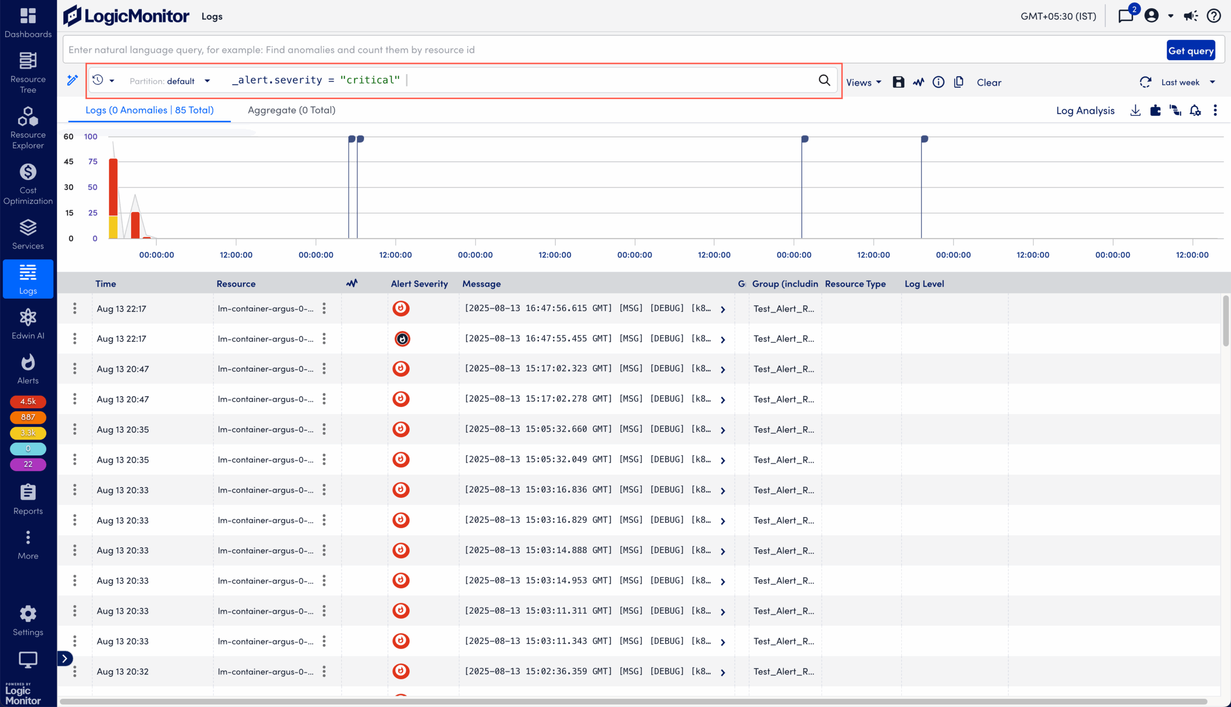Click the Get query button
This screenshot has height=707, width=1231.
(x=1191, y=50)
